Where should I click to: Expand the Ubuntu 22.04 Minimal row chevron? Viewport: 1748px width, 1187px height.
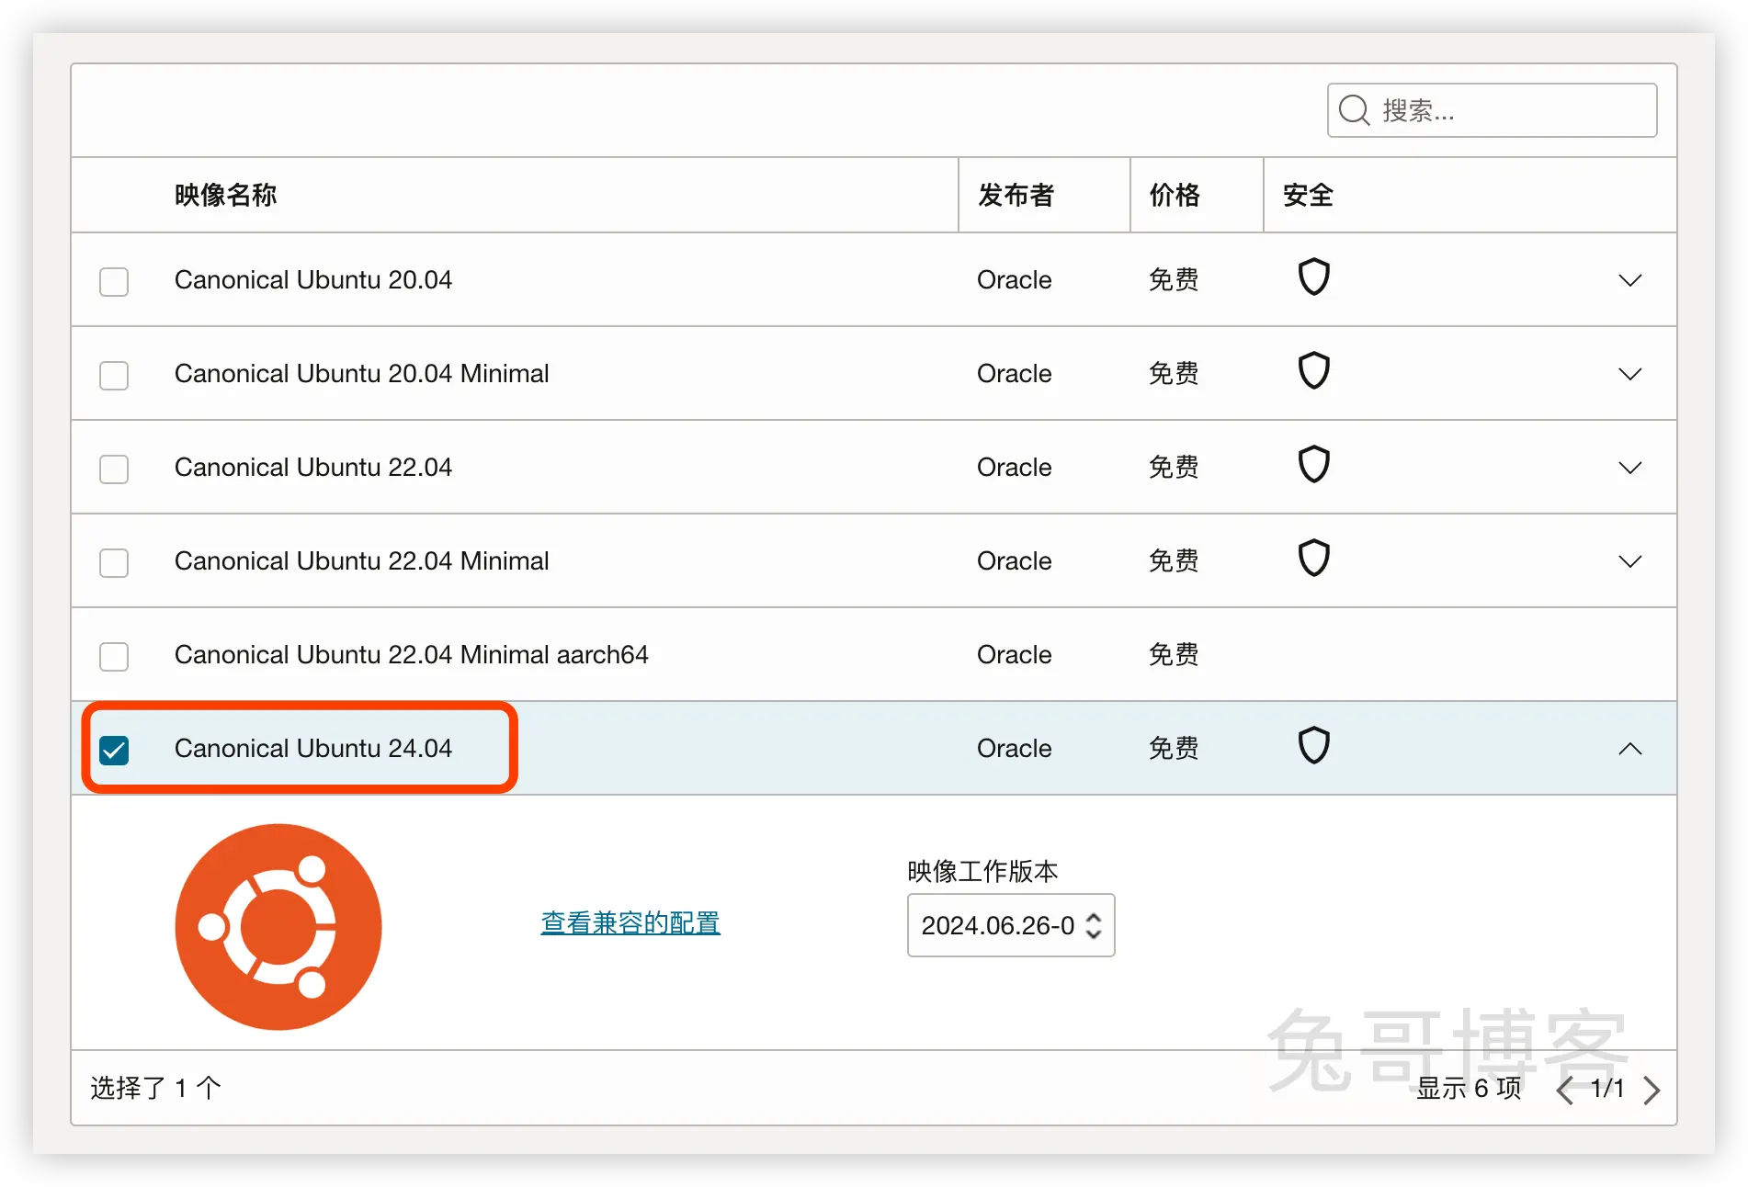[1629, 561]
